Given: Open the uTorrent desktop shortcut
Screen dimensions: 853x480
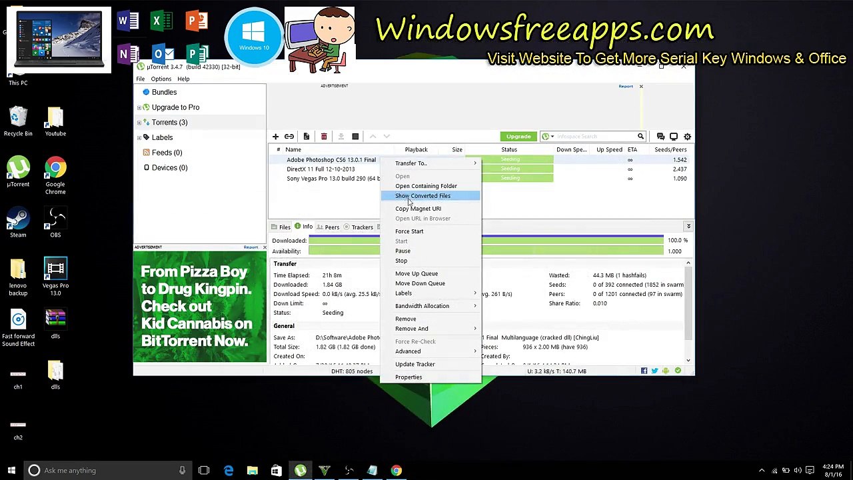Looking at the screenshot, I should coord(18,172).
